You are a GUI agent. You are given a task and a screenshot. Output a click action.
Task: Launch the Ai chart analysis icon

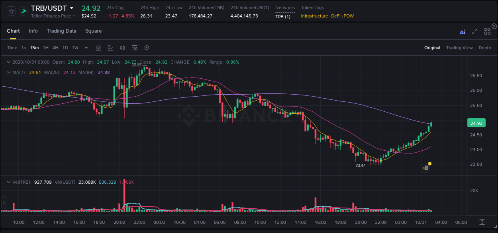(462, 32)
